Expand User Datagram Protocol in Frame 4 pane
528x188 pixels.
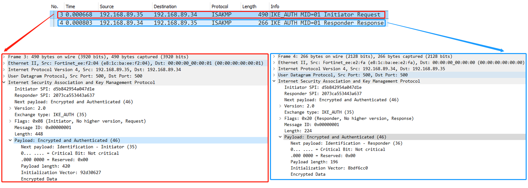tap(274, 75)
